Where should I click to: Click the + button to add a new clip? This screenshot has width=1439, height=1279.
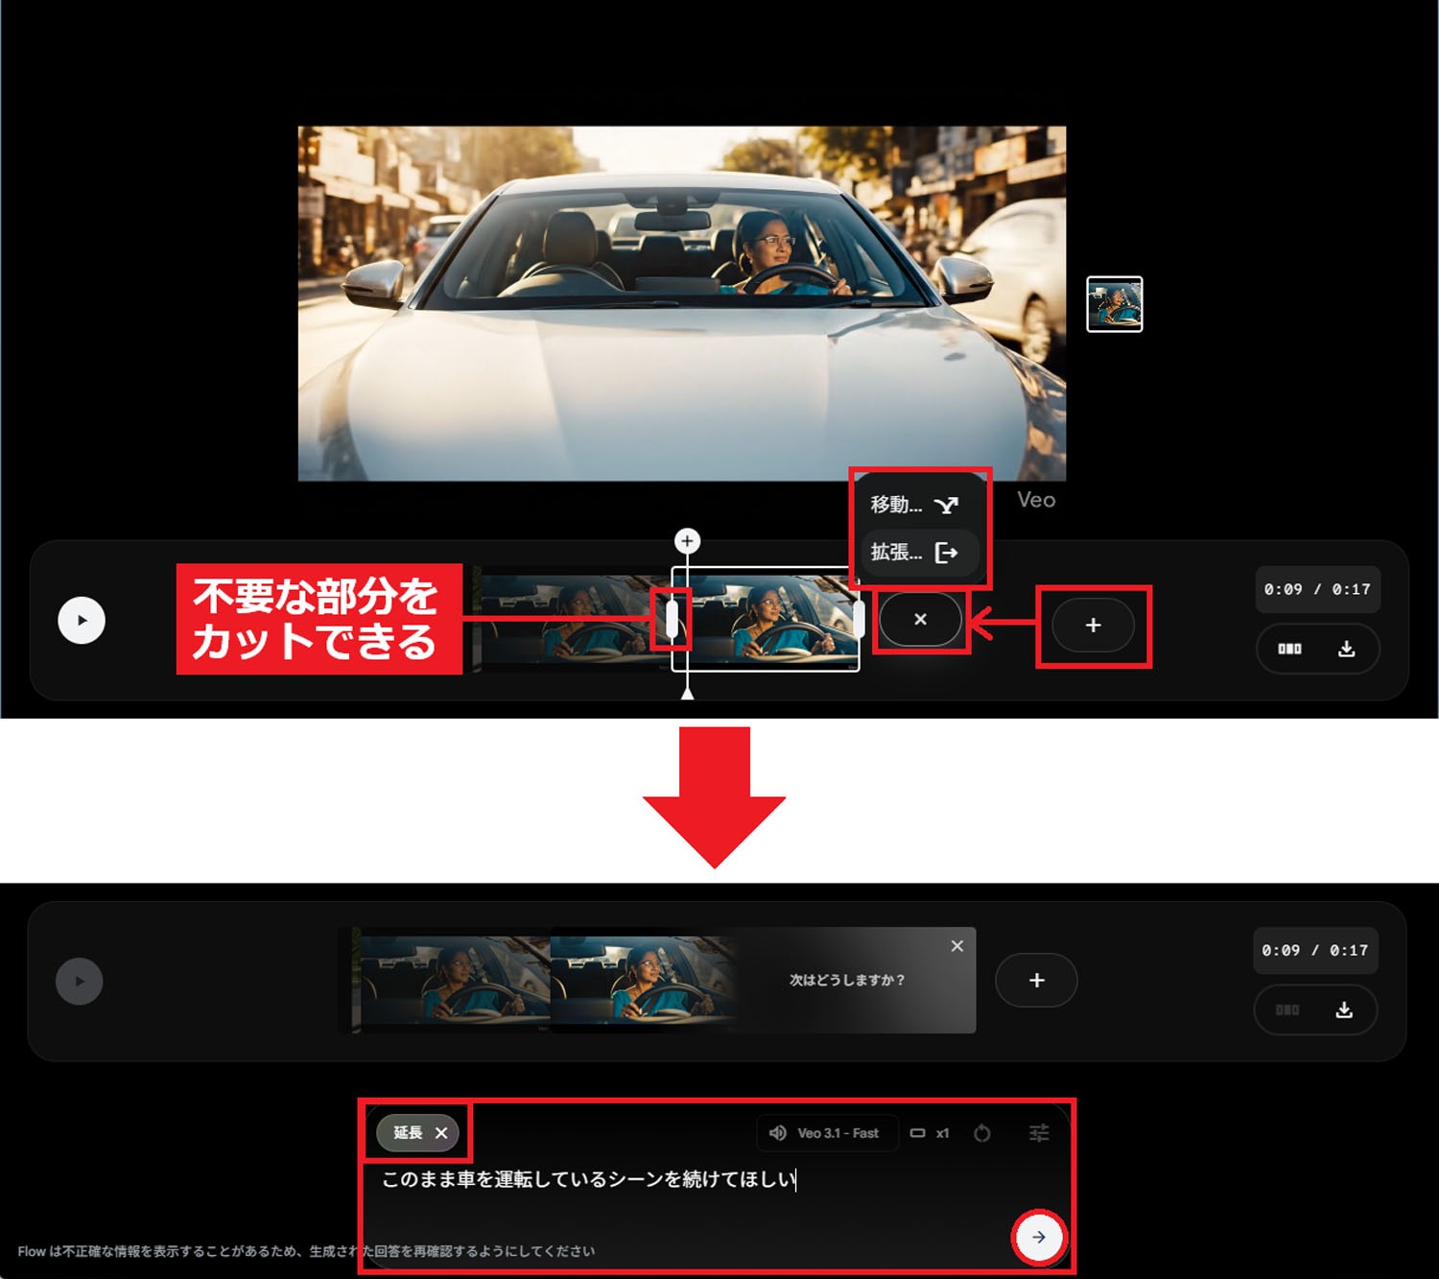pyautogui.click(x=1092, y=626)
